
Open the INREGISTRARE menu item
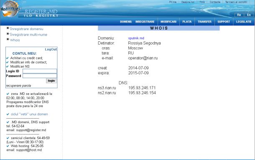tap(145, 22)
